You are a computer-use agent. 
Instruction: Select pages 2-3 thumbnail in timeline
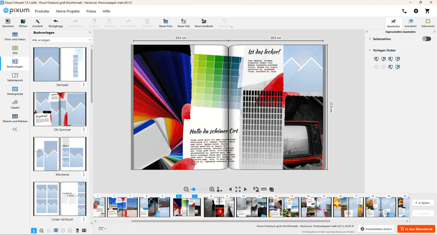123,207
